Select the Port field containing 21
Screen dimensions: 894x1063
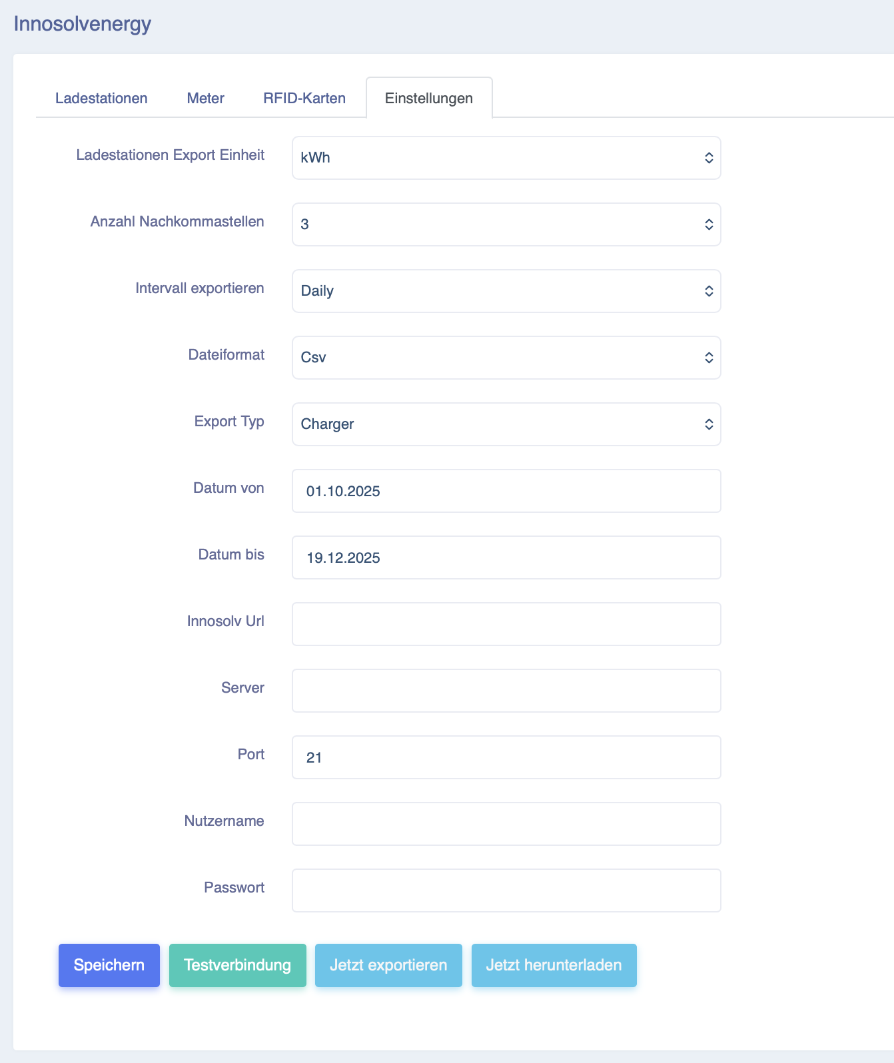506,757
